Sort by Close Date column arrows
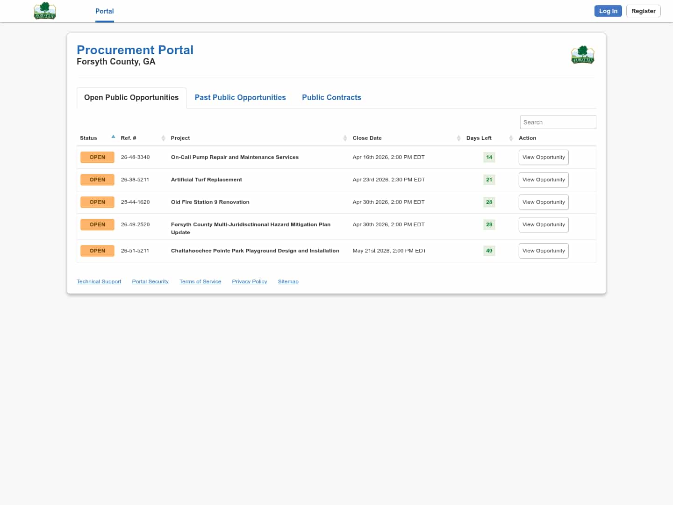 coord(458,138)
